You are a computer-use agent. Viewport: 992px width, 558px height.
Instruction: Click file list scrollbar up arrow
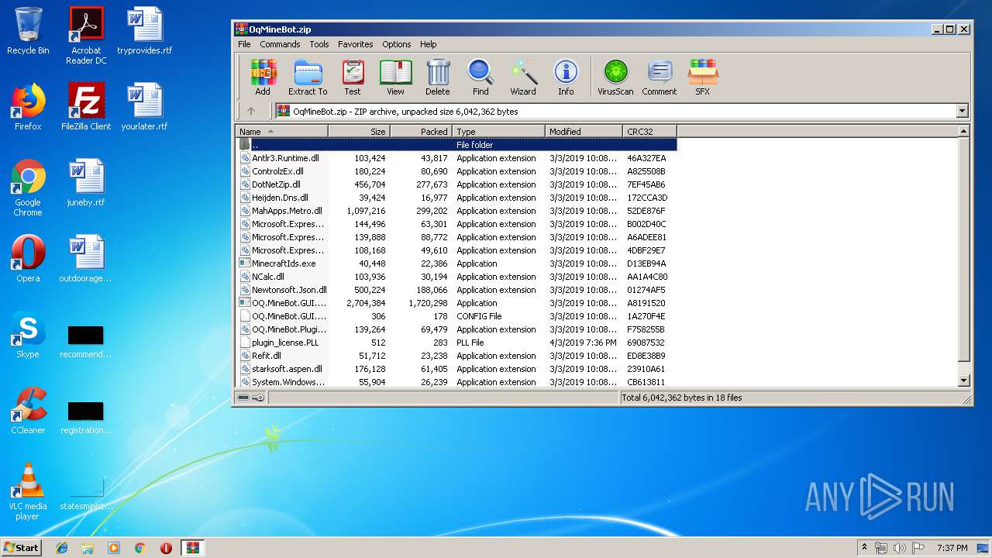pos(964,132)
